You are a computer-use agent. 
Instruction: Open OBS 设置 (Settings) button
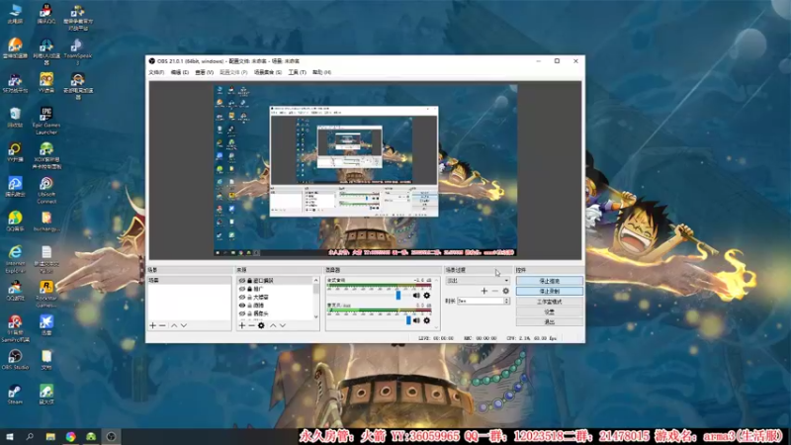[x=550, y=311]
